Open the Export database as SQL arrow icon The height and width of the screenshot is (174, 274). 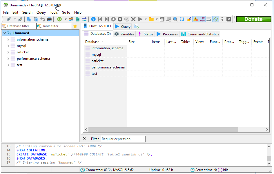click(84, 19)
